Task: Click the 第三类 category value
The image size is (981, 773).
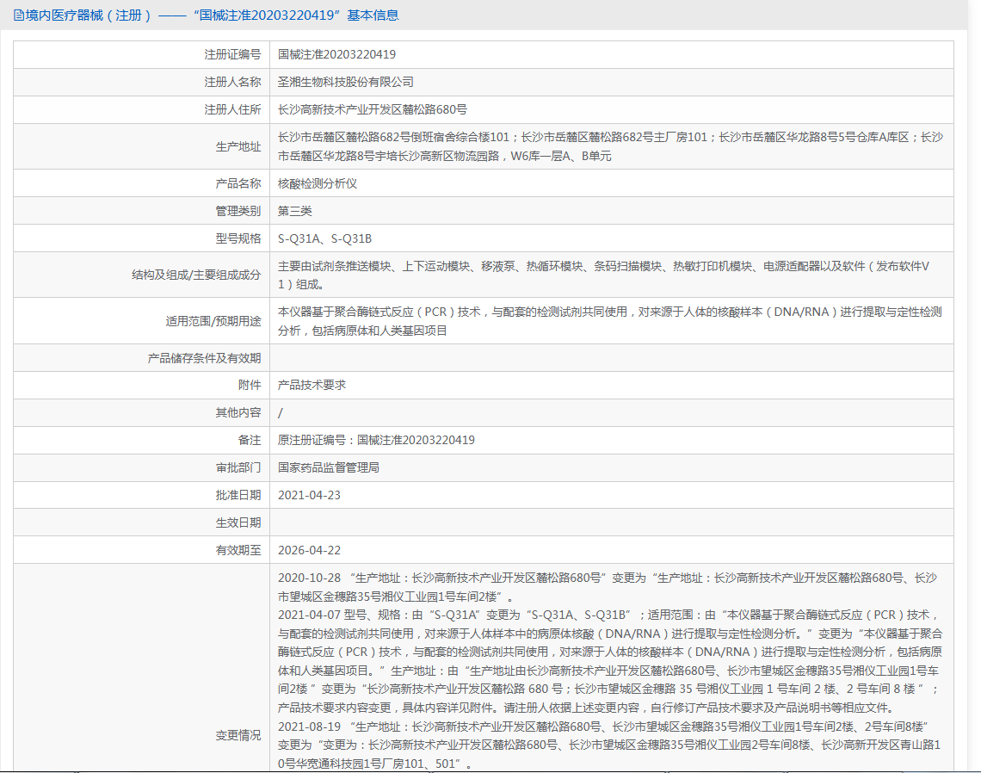Action: pos(294,211)
